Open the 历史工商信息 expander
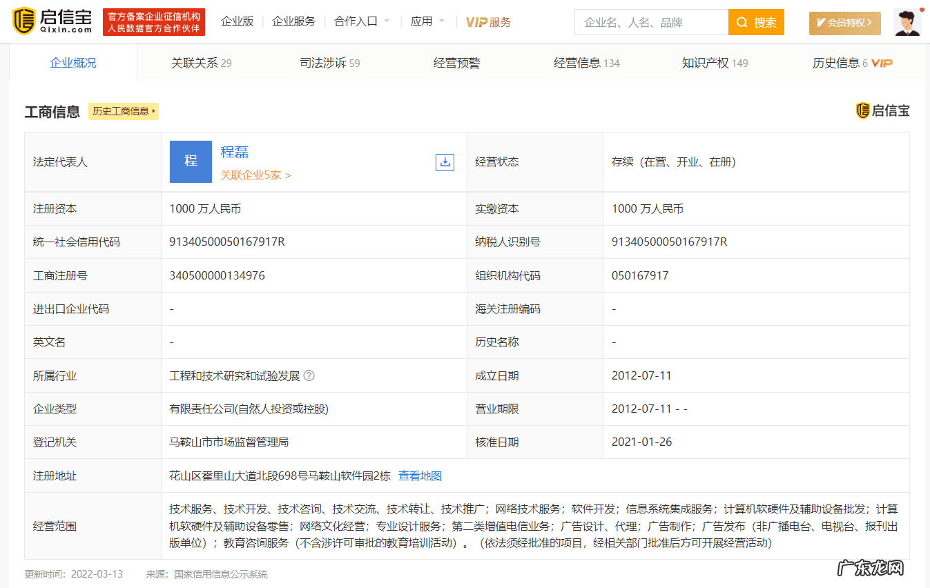930x588 pixels. [x=123, y=111]
